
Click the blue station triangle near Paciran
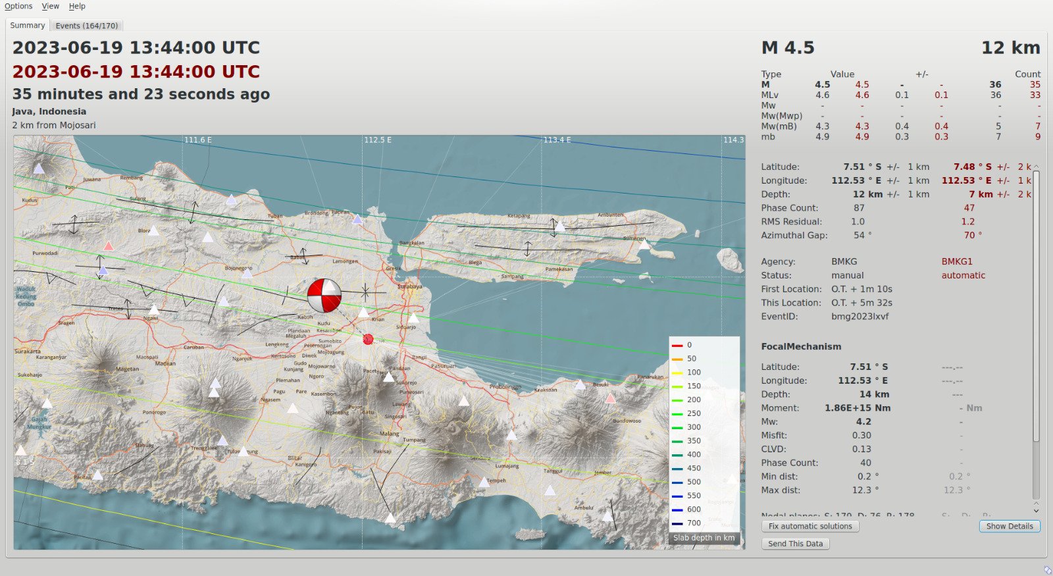[357, 219]
